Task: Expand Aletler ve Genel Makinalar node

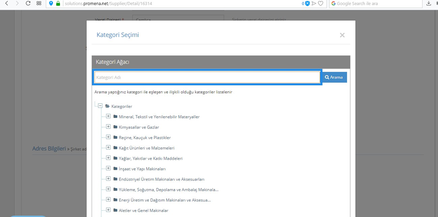Action: pos(108,210)
